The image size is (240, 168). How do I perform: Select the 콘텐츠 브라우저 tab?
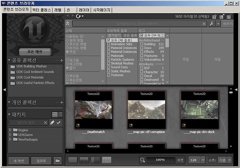click(16, 9)
